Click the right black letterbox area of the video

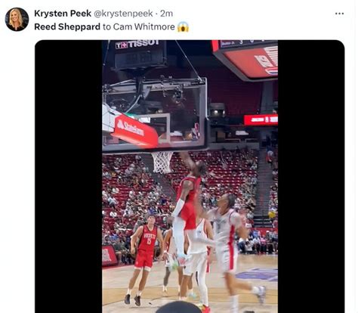tap(311, 176)
